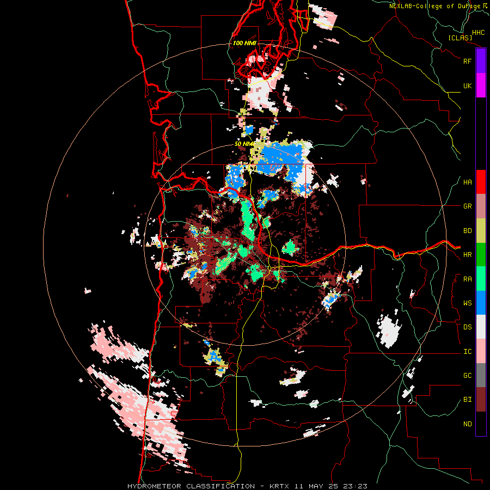Click the ND black legend swatch
This screenshot has width=490, height=490.
point(481,424)
